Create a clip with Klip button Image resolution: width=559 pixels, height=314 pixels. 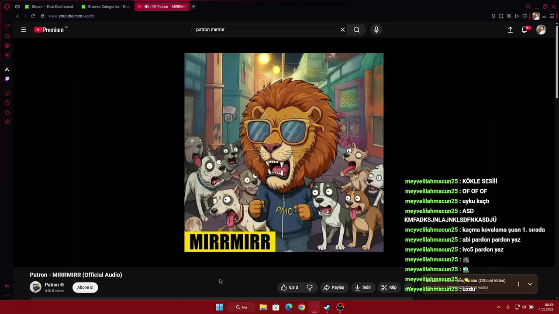coord(389,287)
